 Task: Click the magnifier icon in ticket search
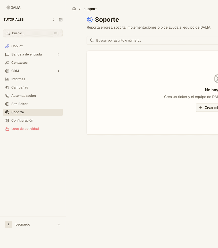pyautogui.click(x=92, y=40)
